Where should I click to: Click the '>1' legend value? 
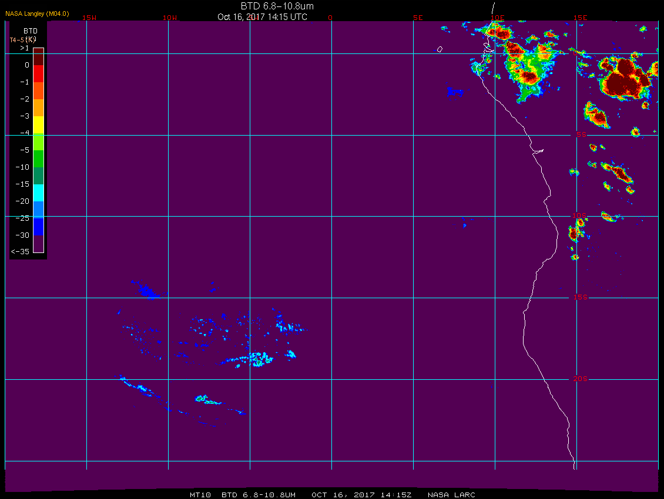(x=25, y=48)
